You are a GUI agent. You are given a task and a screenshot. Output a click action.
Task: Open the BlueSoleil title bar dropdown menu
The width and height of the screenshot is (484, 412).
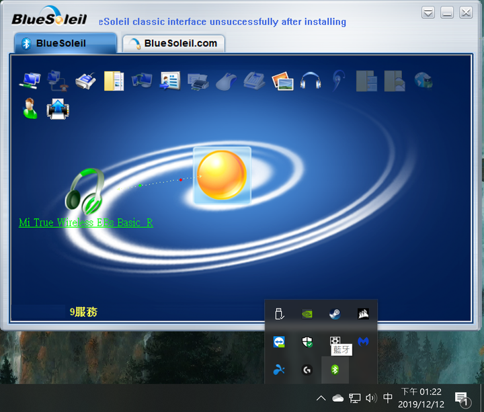428,13
